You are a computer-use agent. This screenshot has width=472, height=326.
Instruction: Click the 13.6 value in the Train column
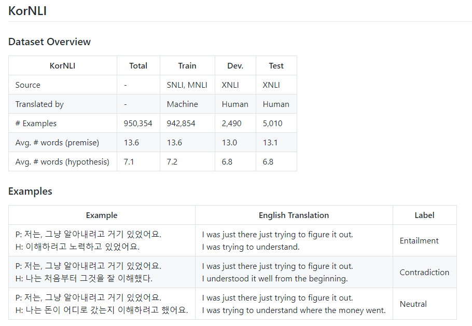tap(174, 143)
